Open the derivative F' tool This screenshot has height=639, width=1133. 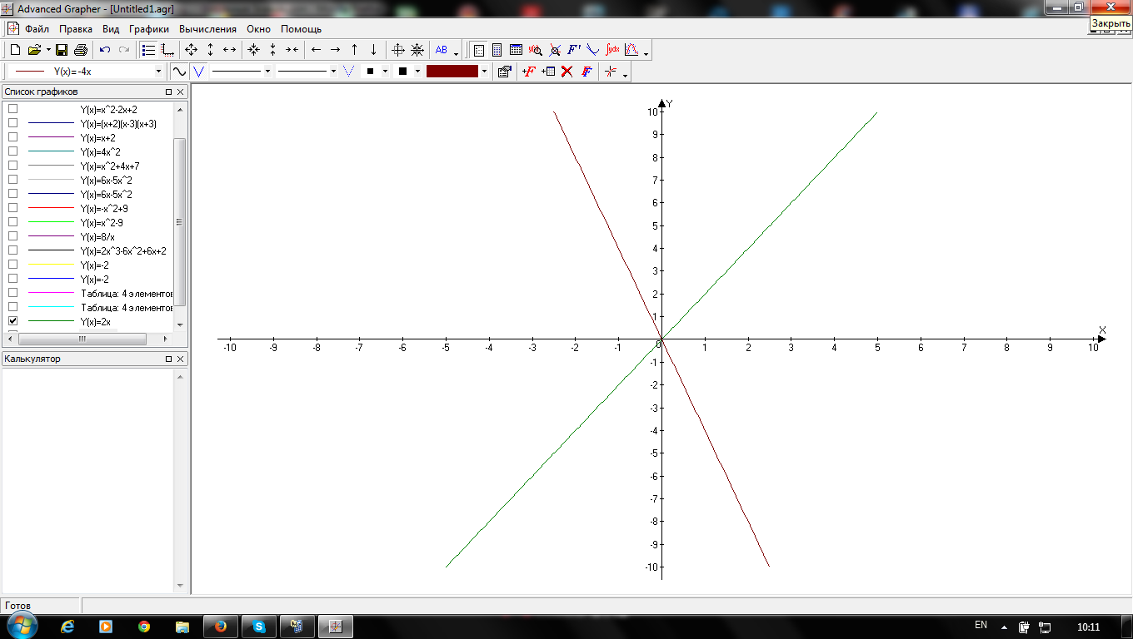[x=574, y=50]
